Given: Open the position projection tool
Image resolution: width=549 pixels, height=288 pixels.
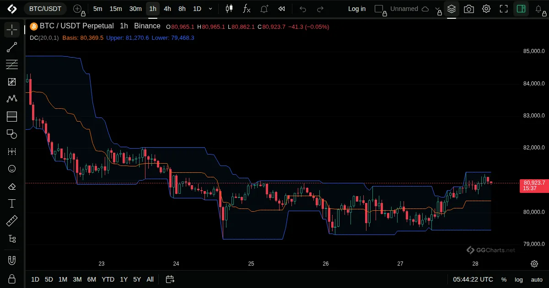Looking at the screenshot, I should tap(12, 117).
